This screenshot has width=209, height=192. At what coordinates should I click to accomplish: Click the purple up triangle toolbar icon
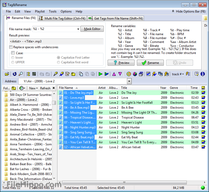[x=114, y=74]
